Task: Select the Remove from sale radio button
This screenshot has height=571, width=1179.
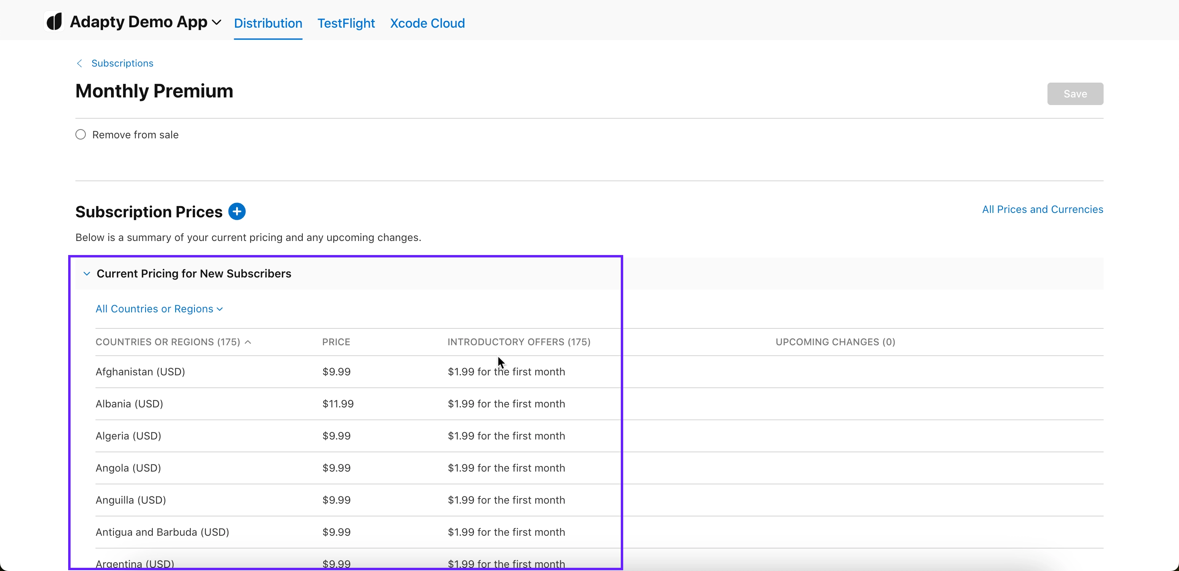Action: [x=81, y=134]
